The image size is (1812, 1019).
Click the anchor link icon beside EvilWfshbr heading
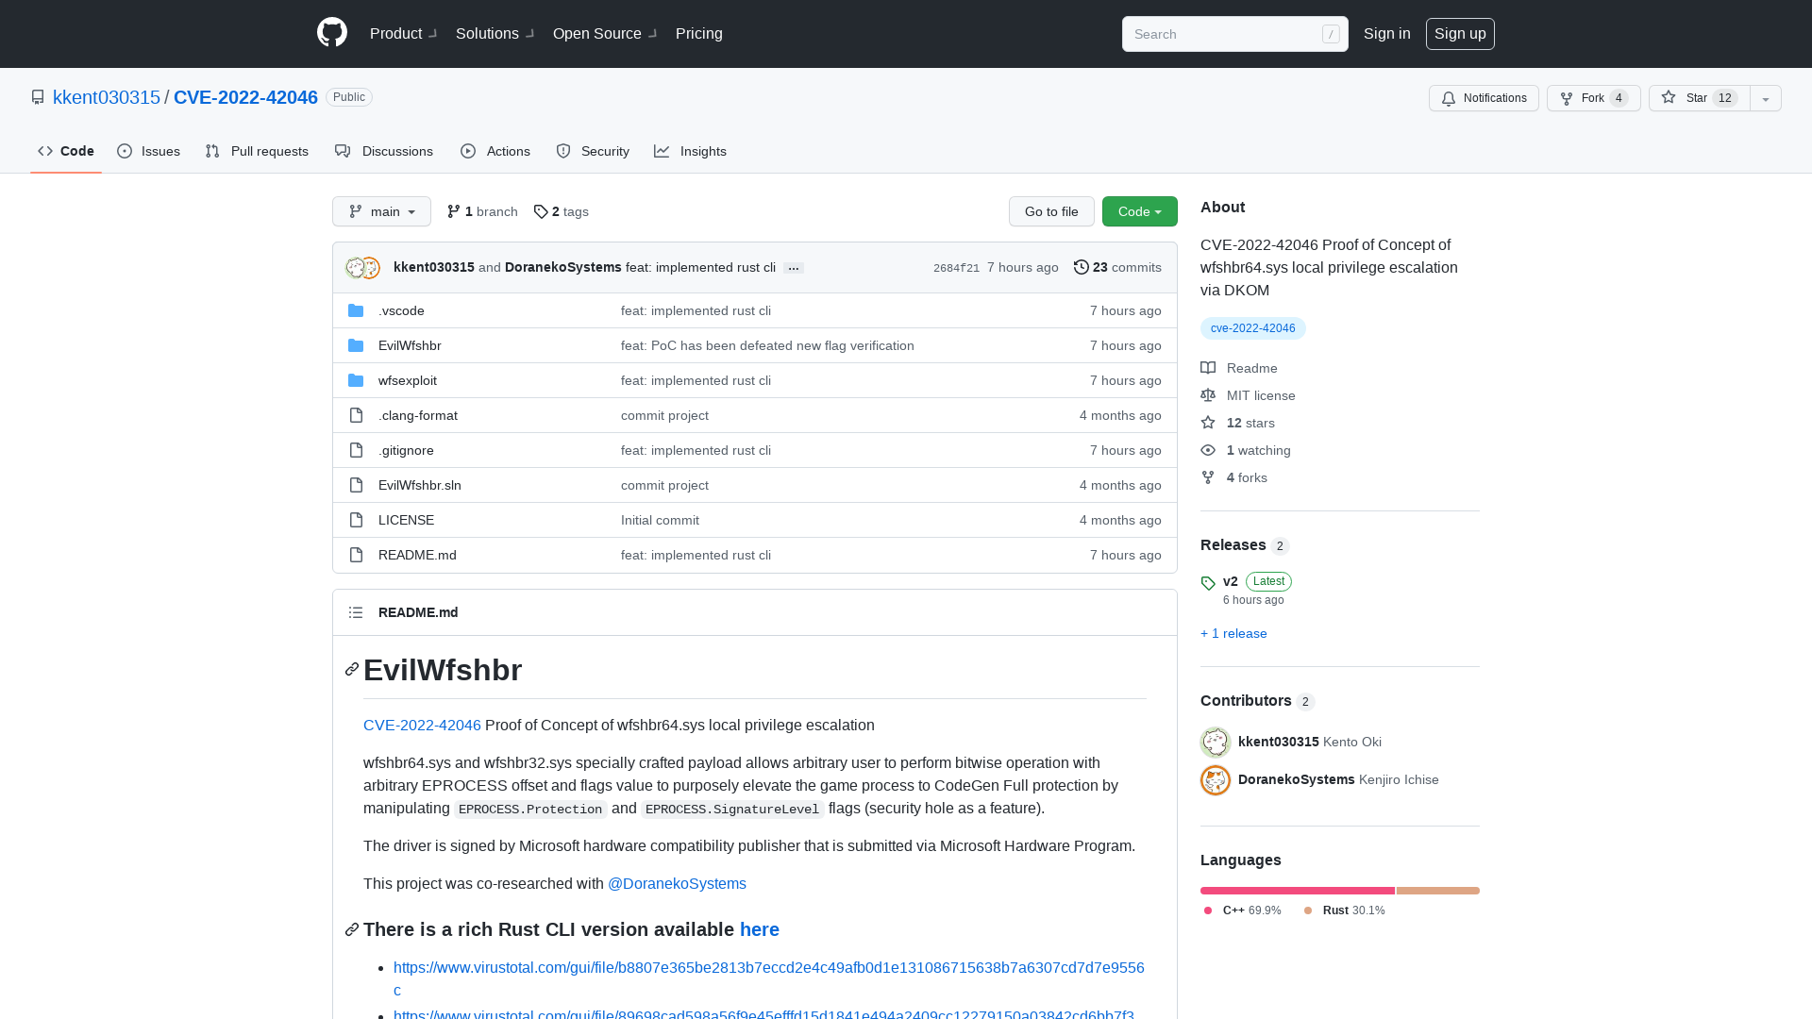tap(352, 669)
